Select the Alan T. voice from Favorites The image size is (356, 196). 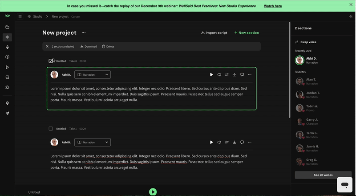(x=311, y=81)
